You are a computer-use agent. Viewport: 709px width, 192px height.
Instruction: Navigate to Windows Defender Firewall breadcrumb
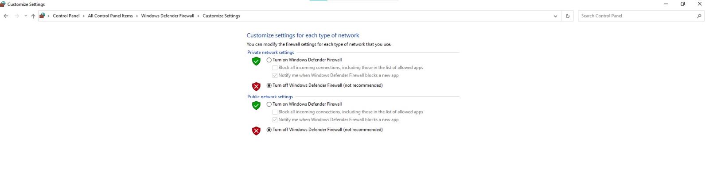(x=168, y=16)
